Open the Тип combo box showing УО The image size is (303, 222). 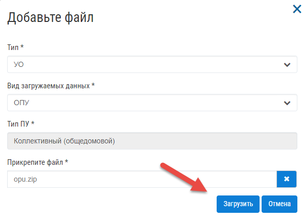152,64
